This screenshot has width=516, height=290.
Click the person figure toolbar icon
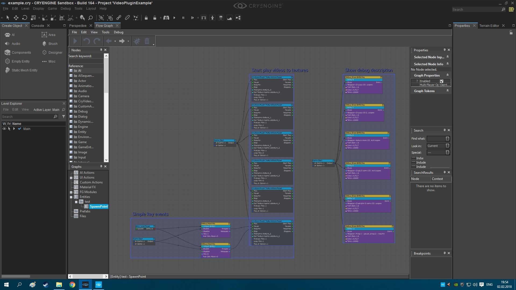pyautogui.click(x=212, y=18)
